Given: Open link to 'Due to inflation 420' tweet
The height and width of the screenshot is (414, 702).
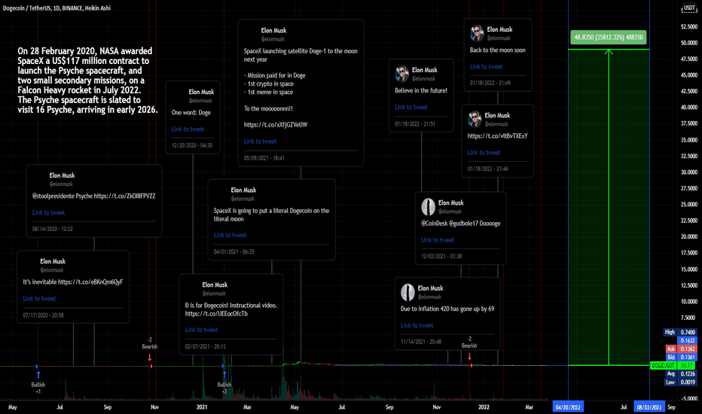Looking at the screenshot, I should point(417,325).
